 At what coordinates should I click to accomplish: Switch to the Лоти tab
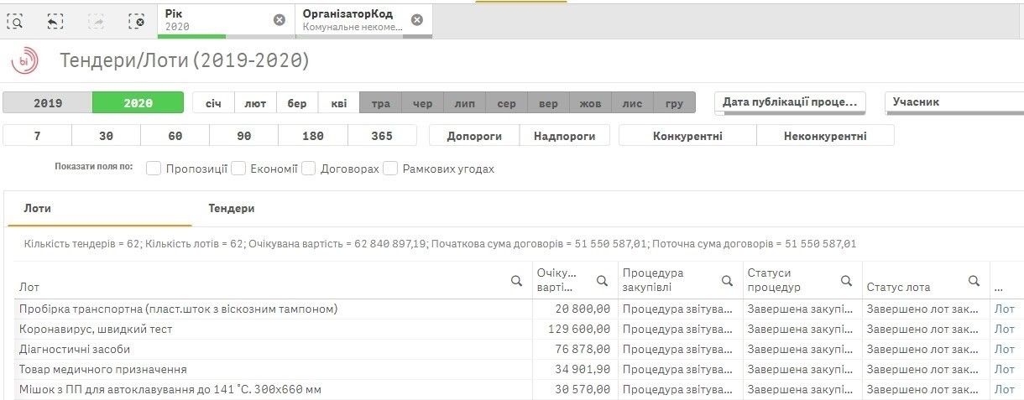coord(99,208)
